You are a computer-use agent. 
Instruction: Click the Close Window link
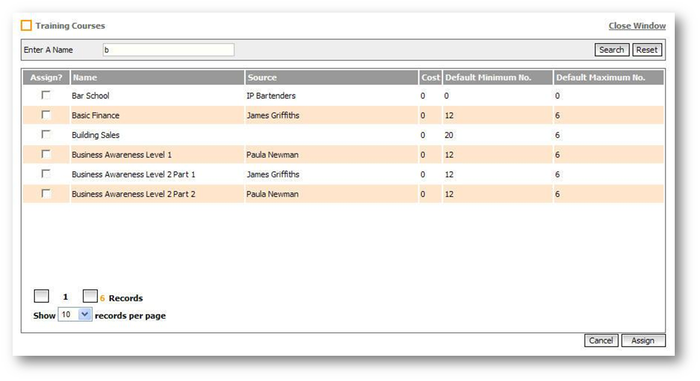pyautogui.click(x=637, y=26)
